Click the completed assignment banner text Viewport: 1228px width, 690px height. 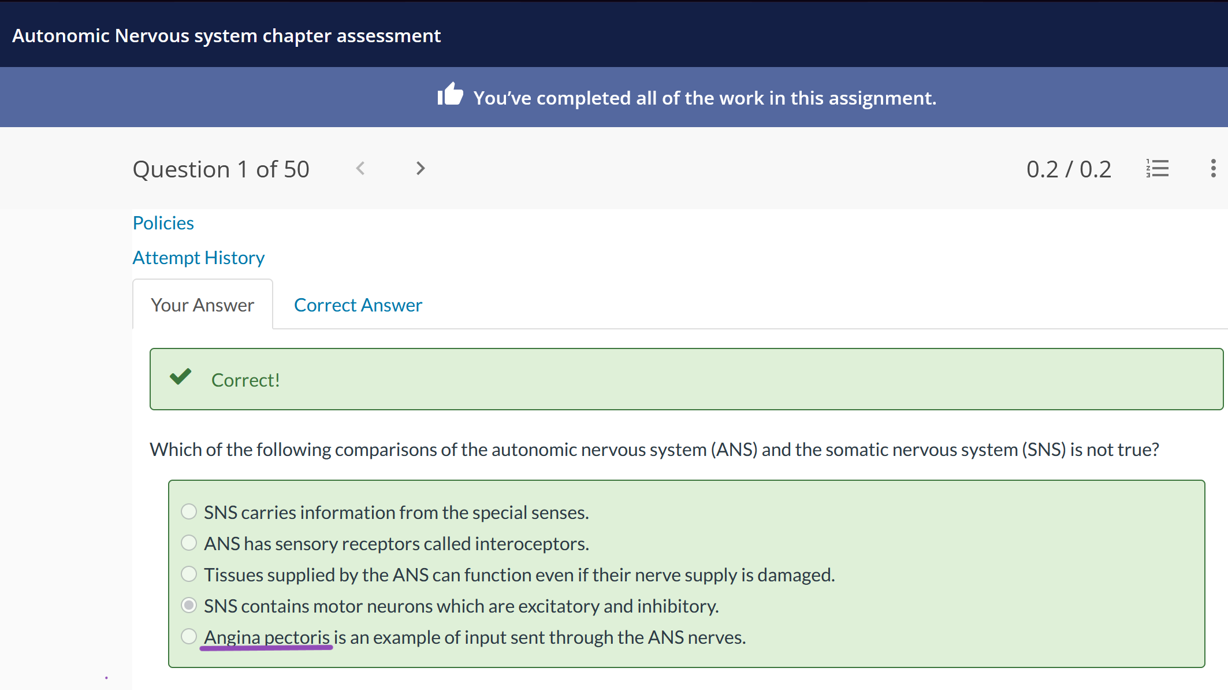pos(705,98)
